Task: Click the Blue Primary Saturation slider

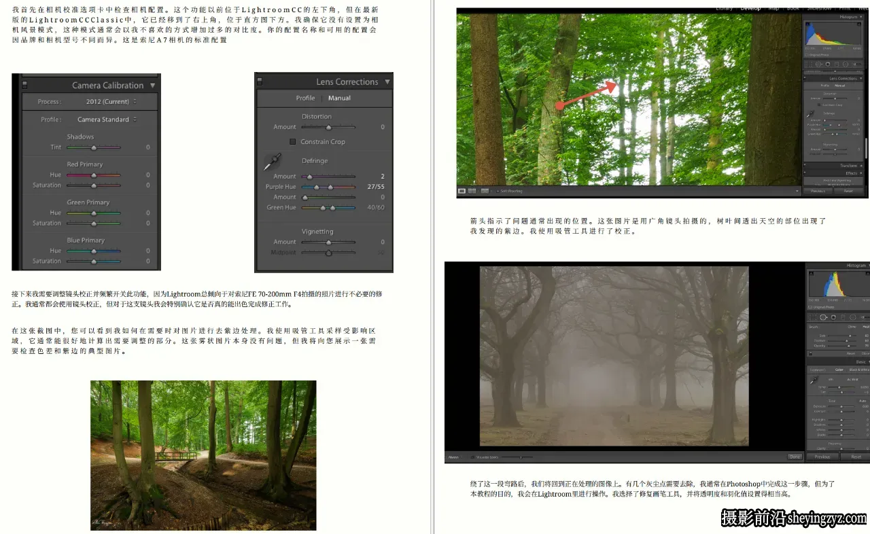Action: pyautogui.click(x=94, y=261)
